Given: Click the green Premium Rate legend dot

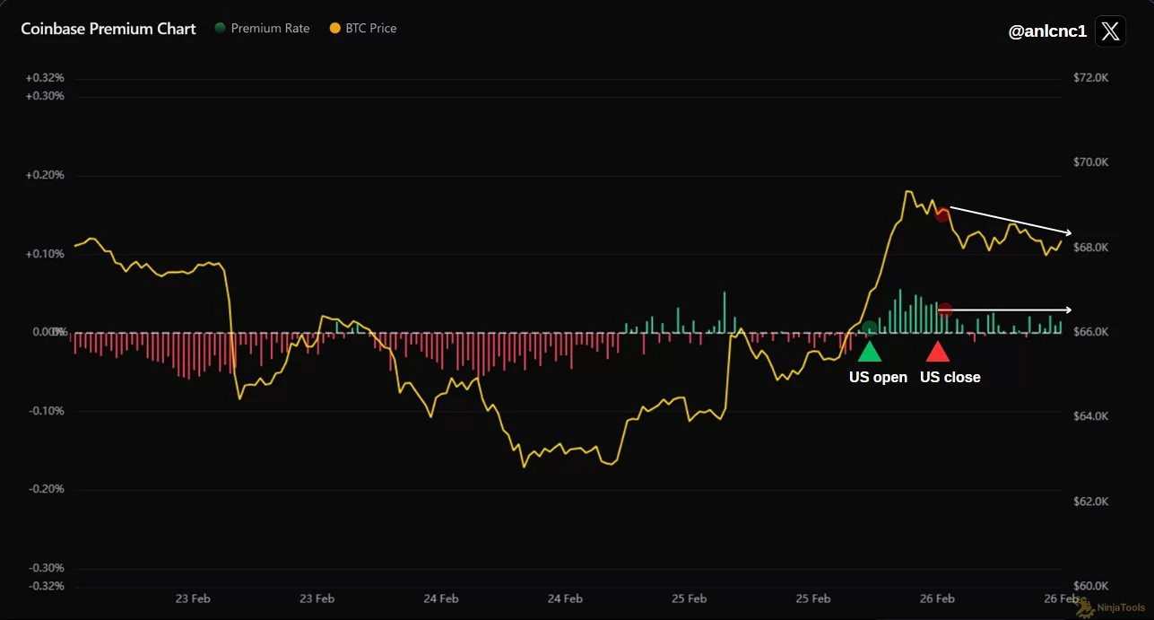Looking at the screenshot, I should pos(220,29).
